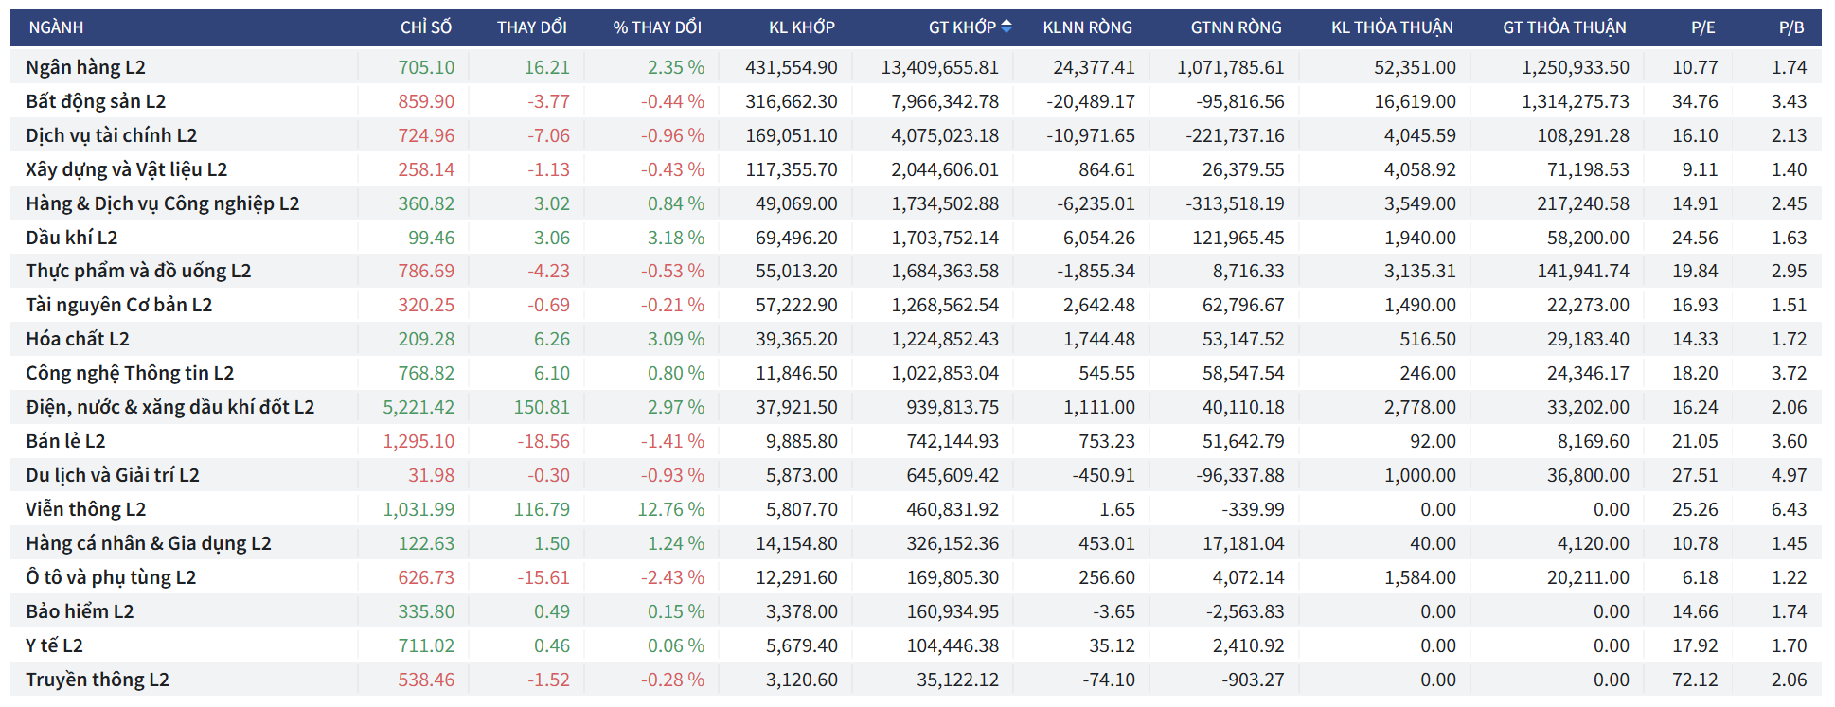Select Dầu khí L2 sector

coord(72,238)
